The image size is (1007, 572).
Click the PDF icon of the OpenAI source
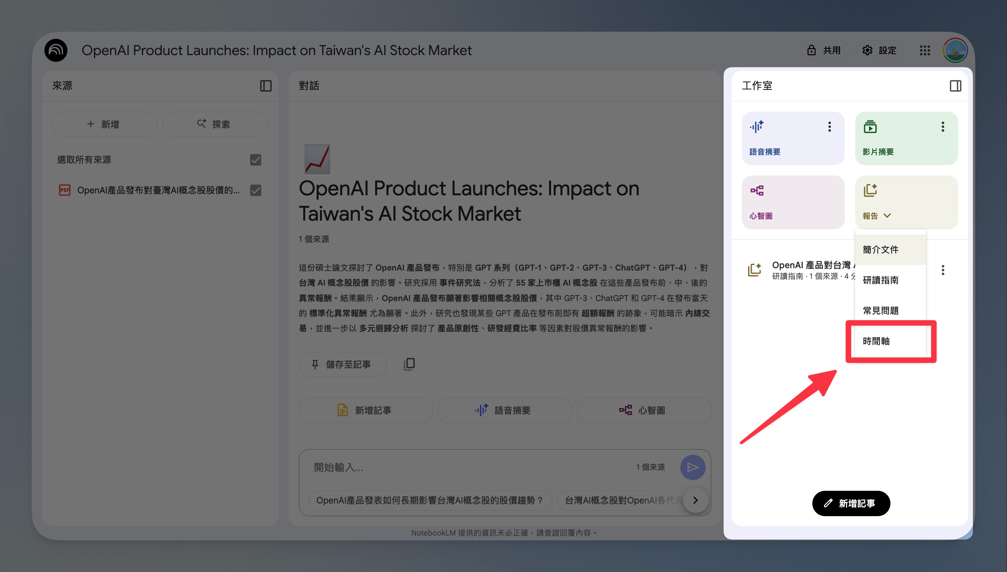[x=65, y=191]
